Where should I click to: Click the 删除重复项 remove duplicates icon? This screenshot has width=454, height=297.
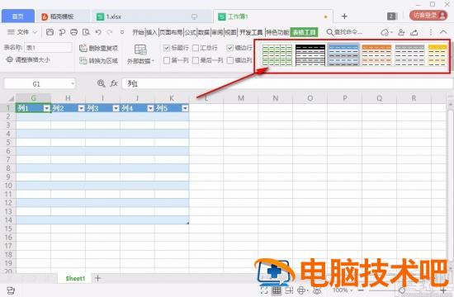[83, 48]
